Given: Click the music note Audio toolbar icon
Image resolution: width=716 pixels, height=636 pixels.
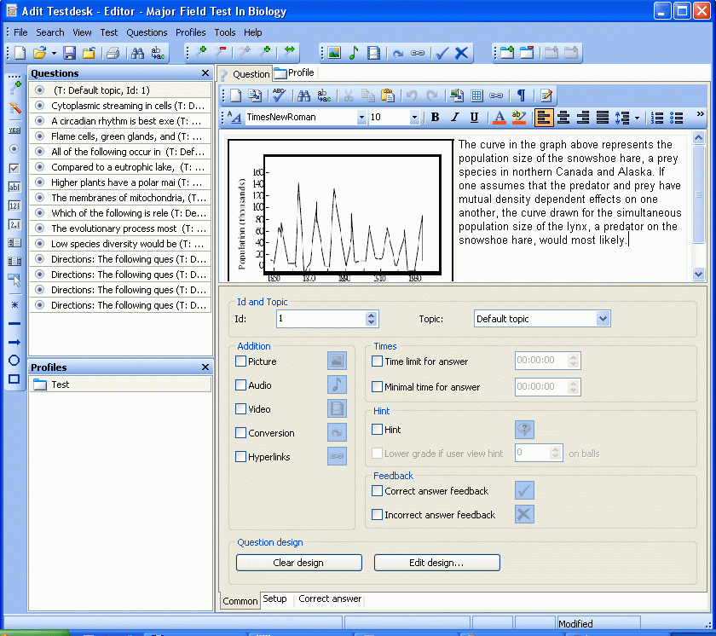Looking at the screenshot, I should coord(354,53).
